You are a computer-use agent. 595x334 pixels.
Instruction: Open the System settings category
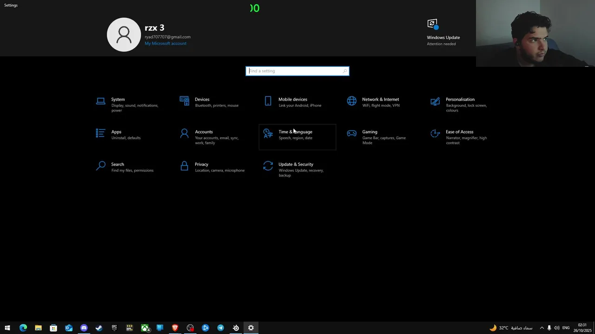pyautogui.click(x=130, y=104)
